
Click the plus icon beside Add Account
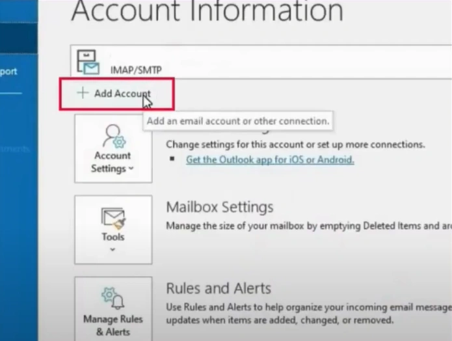pos(83,93)
